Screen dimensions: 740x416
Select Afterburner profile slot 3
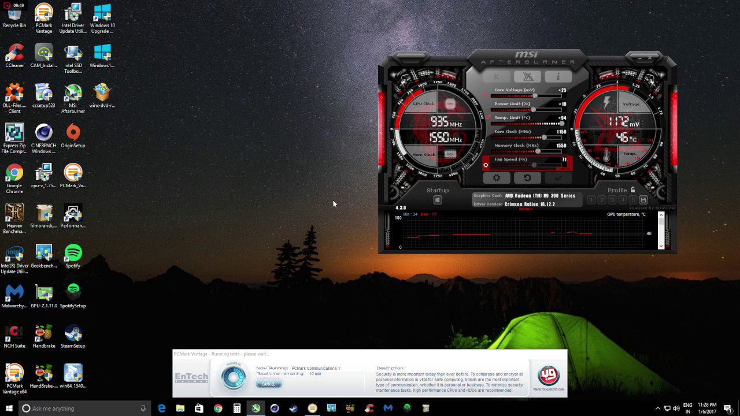pos(612,200)
